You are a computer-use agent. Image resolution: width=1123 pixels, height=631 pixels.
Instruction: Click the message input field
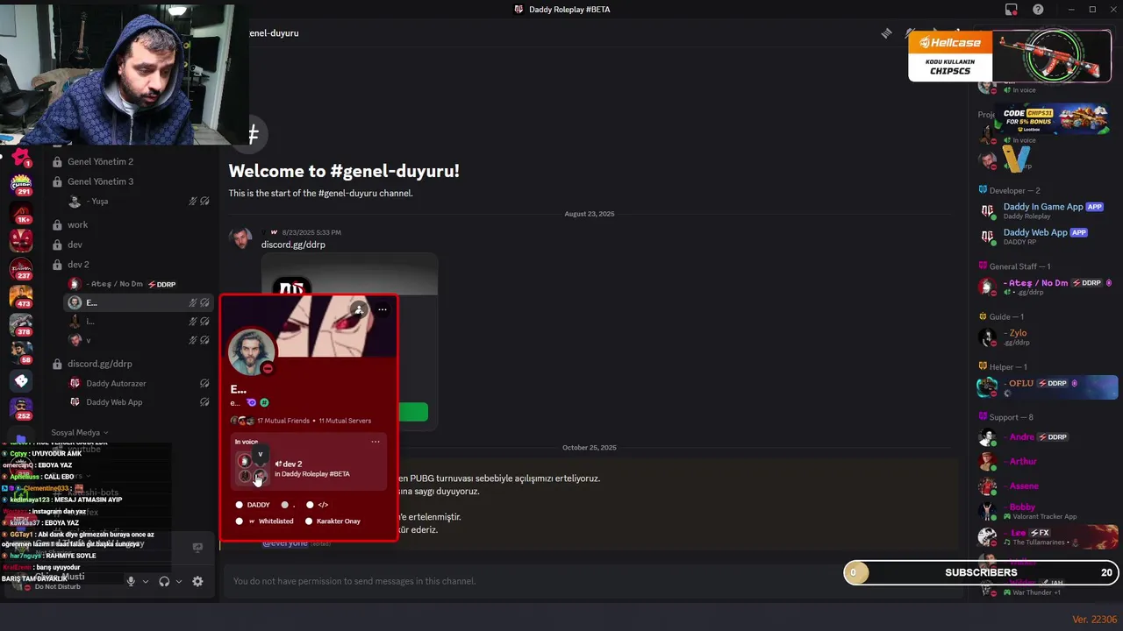pyautogui.click(x=591, y=581)
